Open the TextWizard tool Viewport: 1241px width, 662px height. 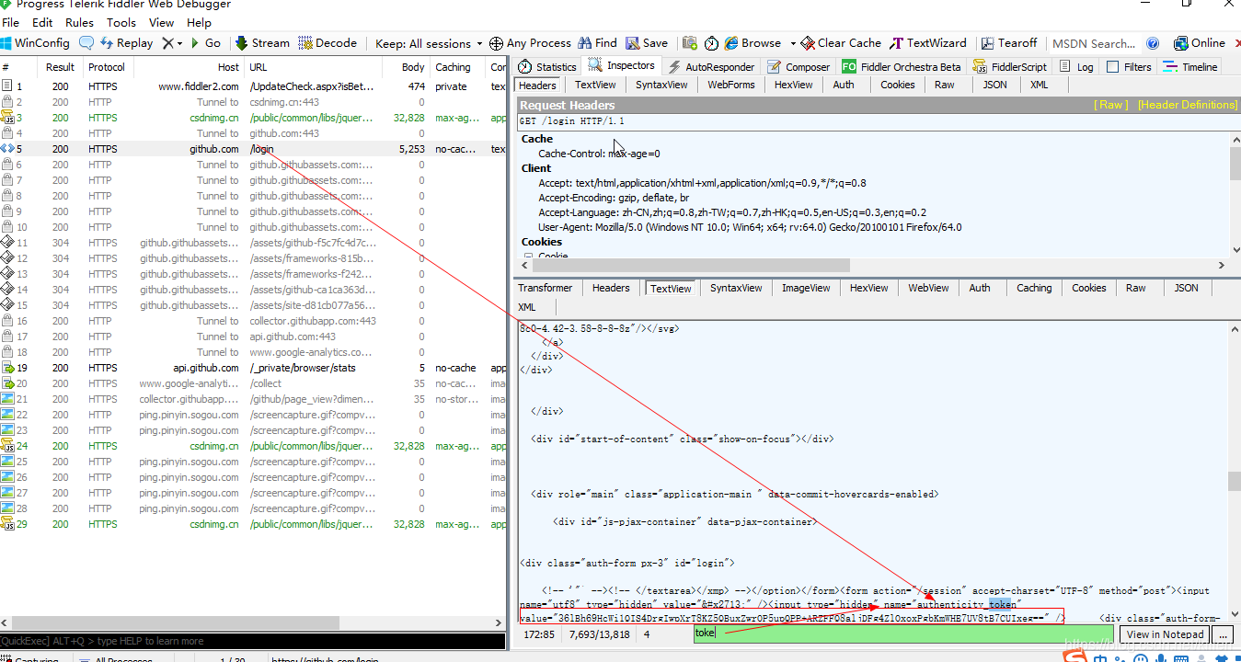[x=928, y=43]
